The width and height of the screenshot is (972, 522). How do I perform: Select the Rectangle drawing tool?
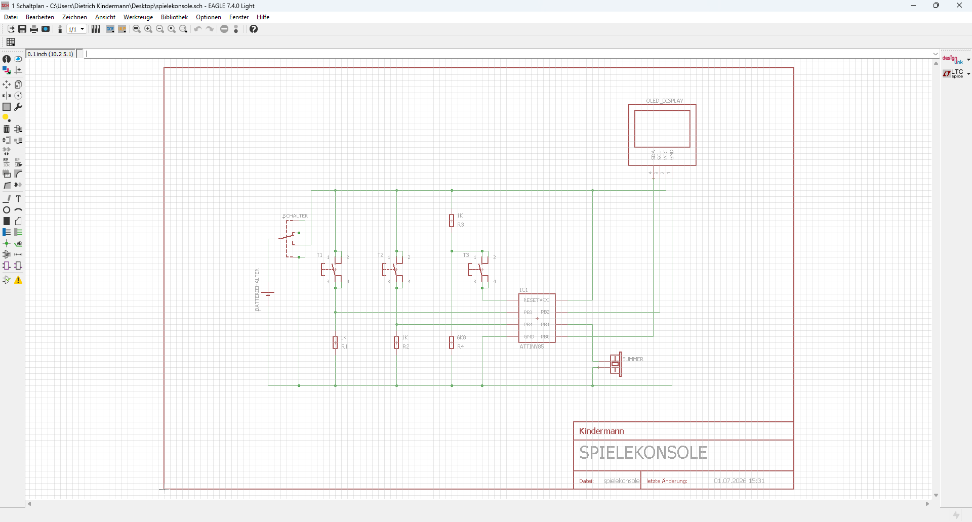[7, 221]
